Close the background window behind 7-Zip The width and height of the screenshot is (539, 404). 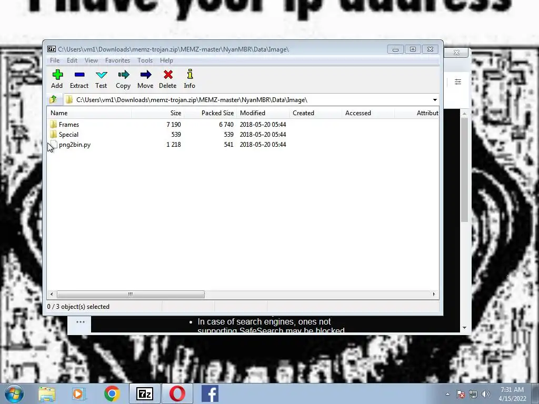coord(456,53)
